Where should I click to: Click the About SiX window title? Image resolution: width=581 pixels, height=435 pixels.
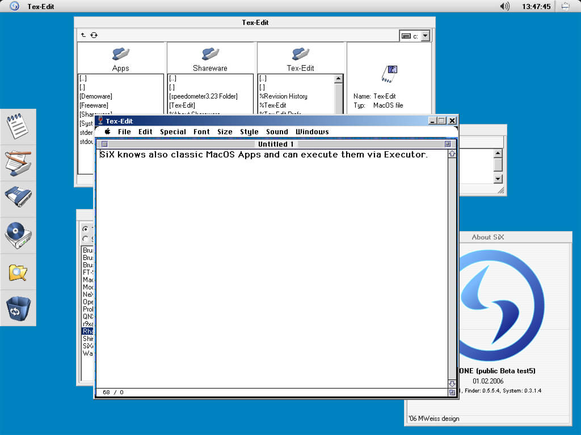(x=487, y=237)
